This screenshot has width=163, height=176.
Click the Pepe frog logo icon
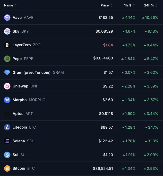click(x=7, y=59)
